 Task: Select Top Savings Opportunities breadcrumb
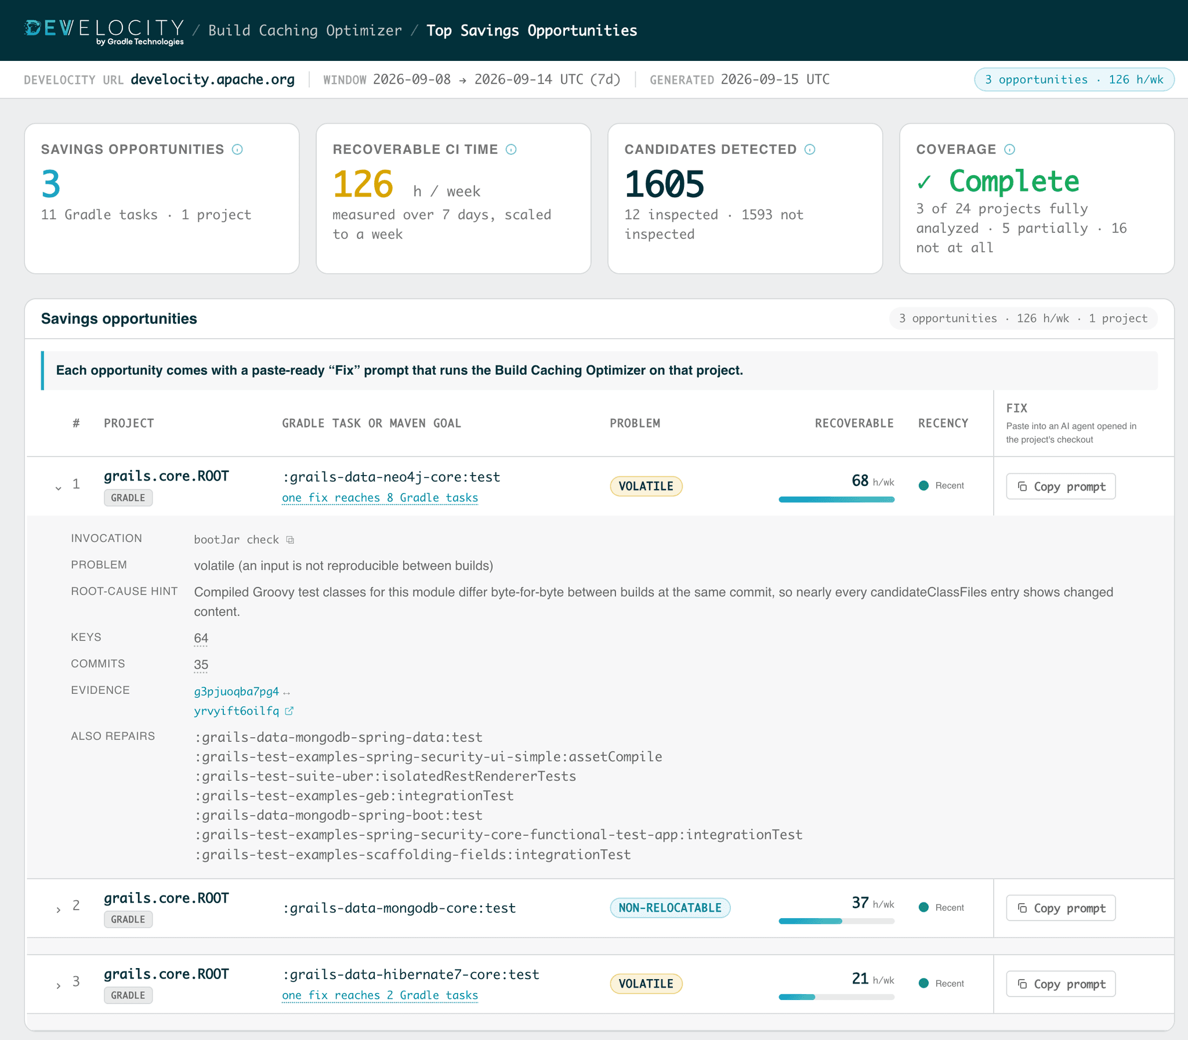[531, 31]
